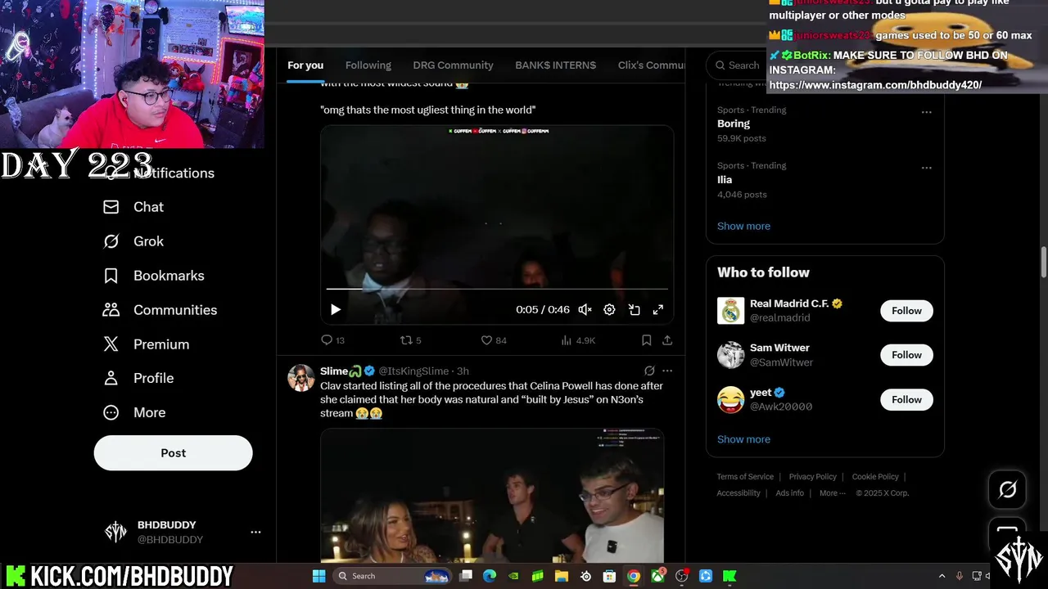Reply to the tweet with 13 comments

click(x=332, y=340)
